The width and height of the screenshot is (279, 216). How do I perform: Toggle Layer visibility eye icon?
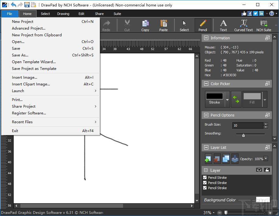click(x=259, y=170)
